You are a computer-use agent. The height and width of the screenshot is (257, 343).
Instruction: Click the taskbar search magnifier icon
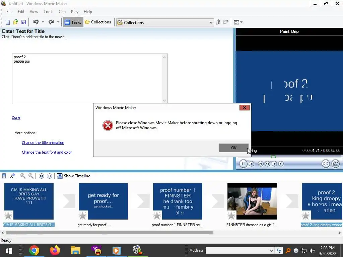pos(288,251)
